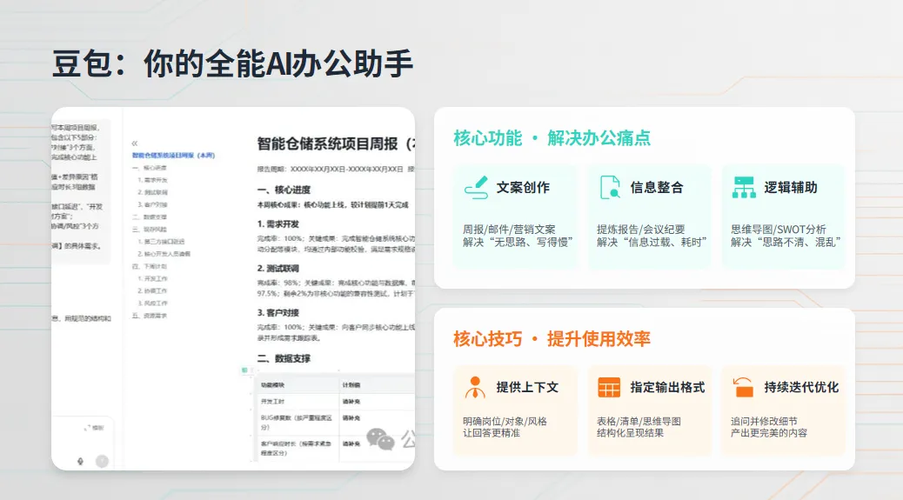Image resolution: width=903 pixels, height=500 pixels.
Task: Select outline item 1. 需求开发
Action: [152, 180]
